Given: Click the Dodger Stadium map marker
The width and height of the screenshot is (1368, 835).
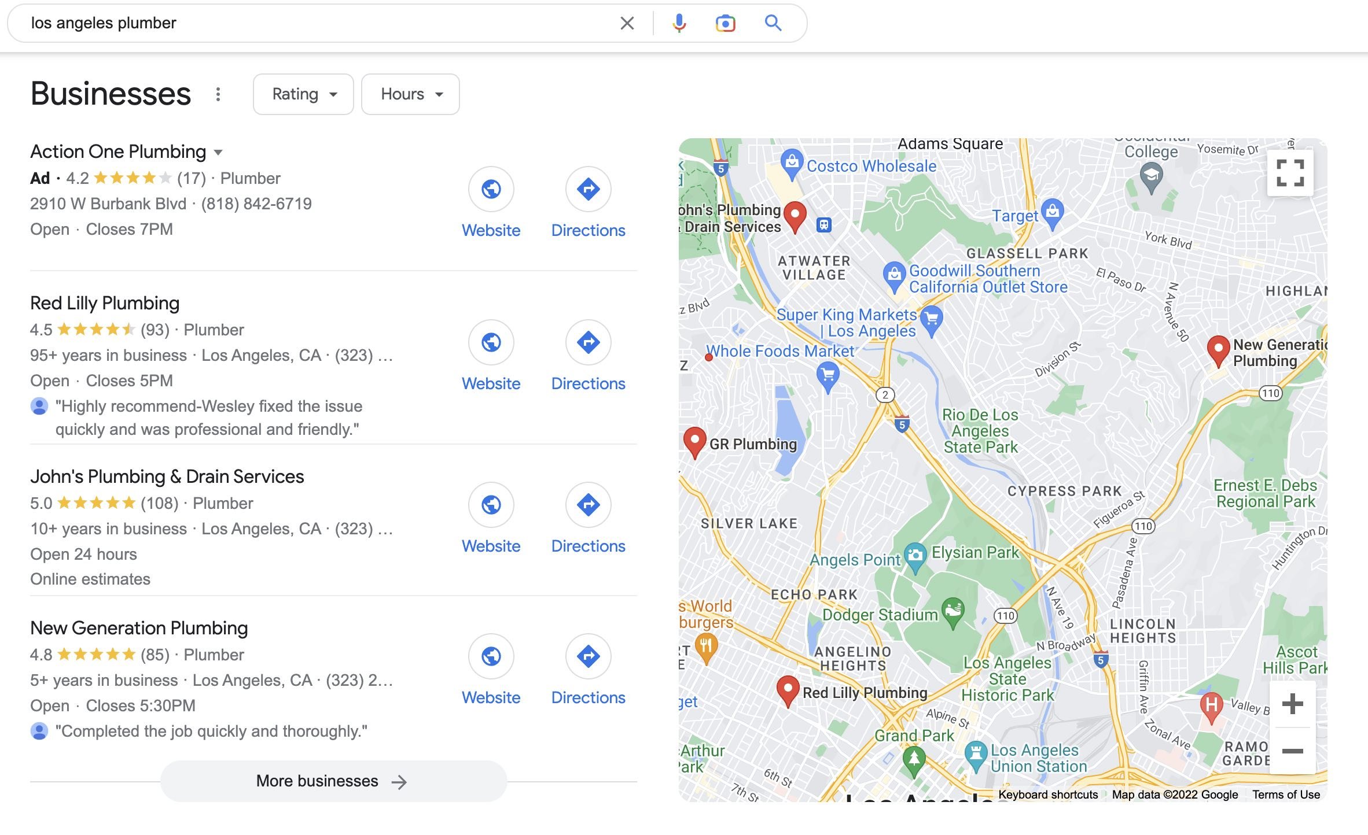Looking at the screenshot, I should coord(953,613).
